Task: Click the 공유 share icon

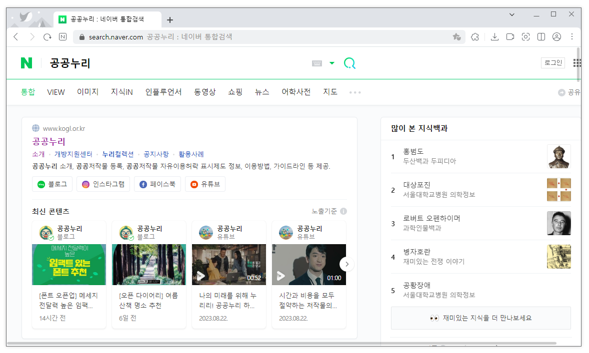Action: coord(561,92)
